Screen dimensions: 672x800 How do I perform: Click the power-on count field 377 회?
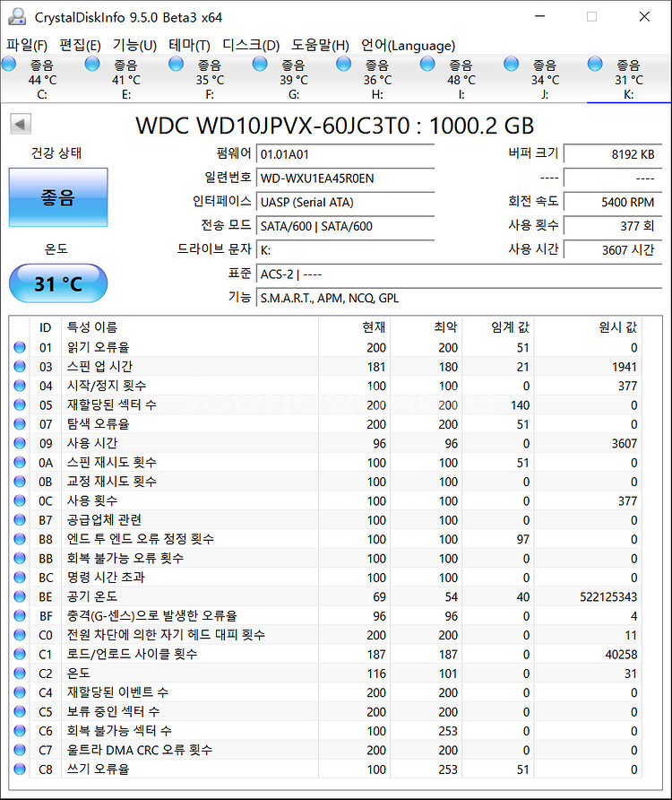tap(613, 226)
